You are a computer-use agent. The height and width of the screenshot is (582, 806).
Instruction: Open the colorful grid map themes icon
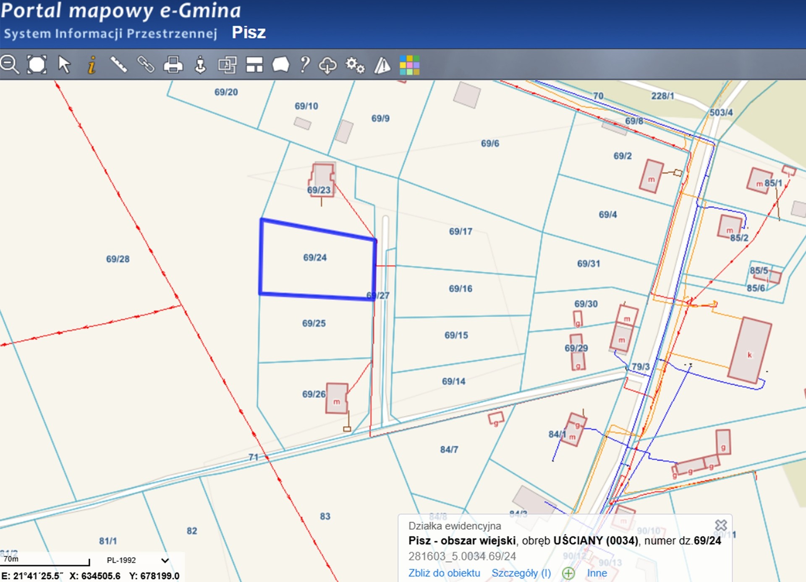[409, 65]
